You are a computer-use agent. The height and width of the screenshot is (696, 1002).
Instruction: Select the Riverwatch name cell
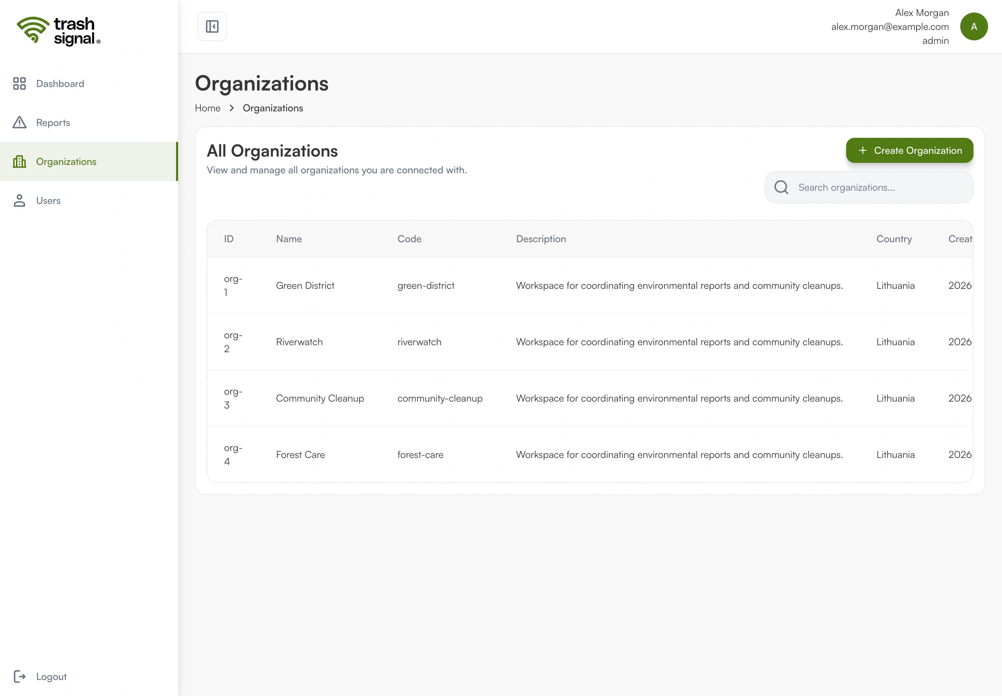coord(299,342)
